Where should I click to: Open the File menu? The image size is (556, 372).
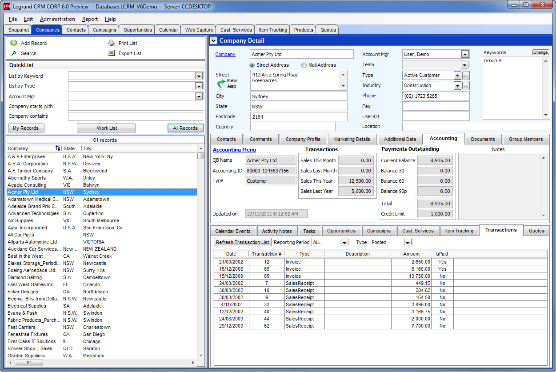13,19
